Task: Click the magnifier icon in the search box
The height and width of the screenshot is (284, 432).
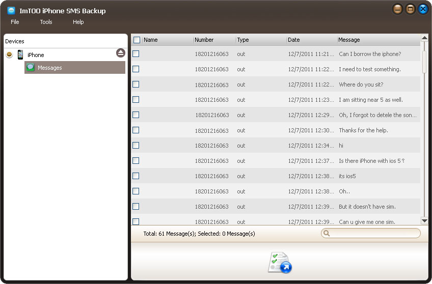Action: coord(327,234)
